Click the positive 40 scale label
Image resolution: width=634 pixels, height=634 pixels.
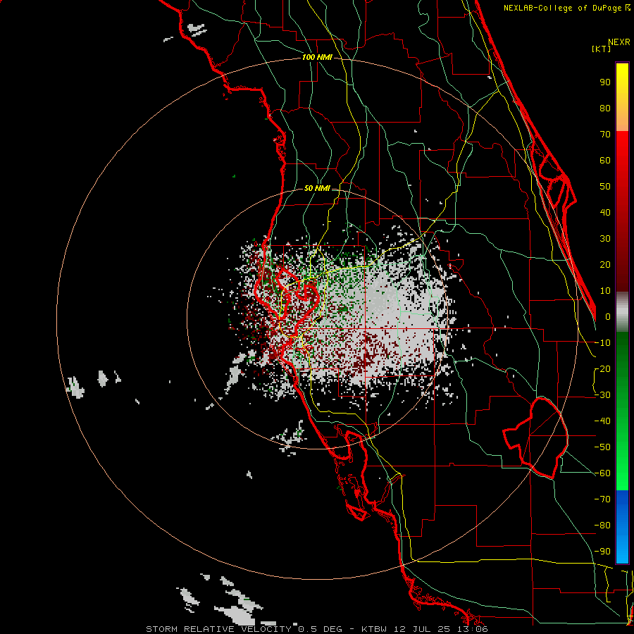tap(605, 212)
